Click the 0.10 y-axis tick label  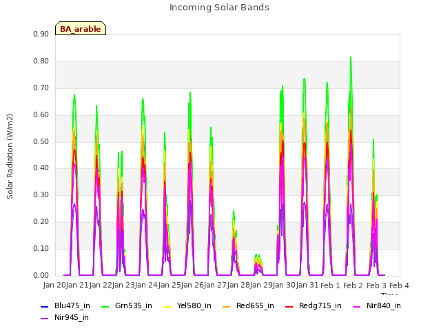pyautogui.click(x=41, y=248)
